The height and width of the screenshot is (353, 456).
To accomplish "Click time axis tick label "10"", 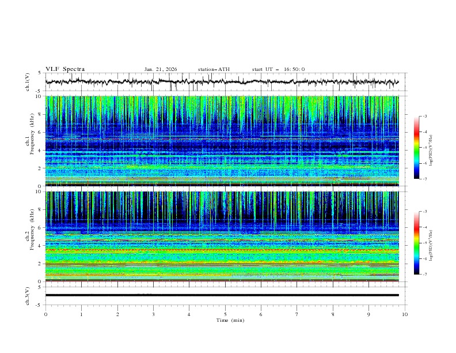I will tap(405, 314).
